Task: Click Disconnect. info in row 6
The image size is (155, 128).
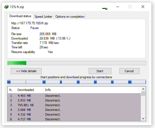Action: pyautogui.click(x=53, y=119)
